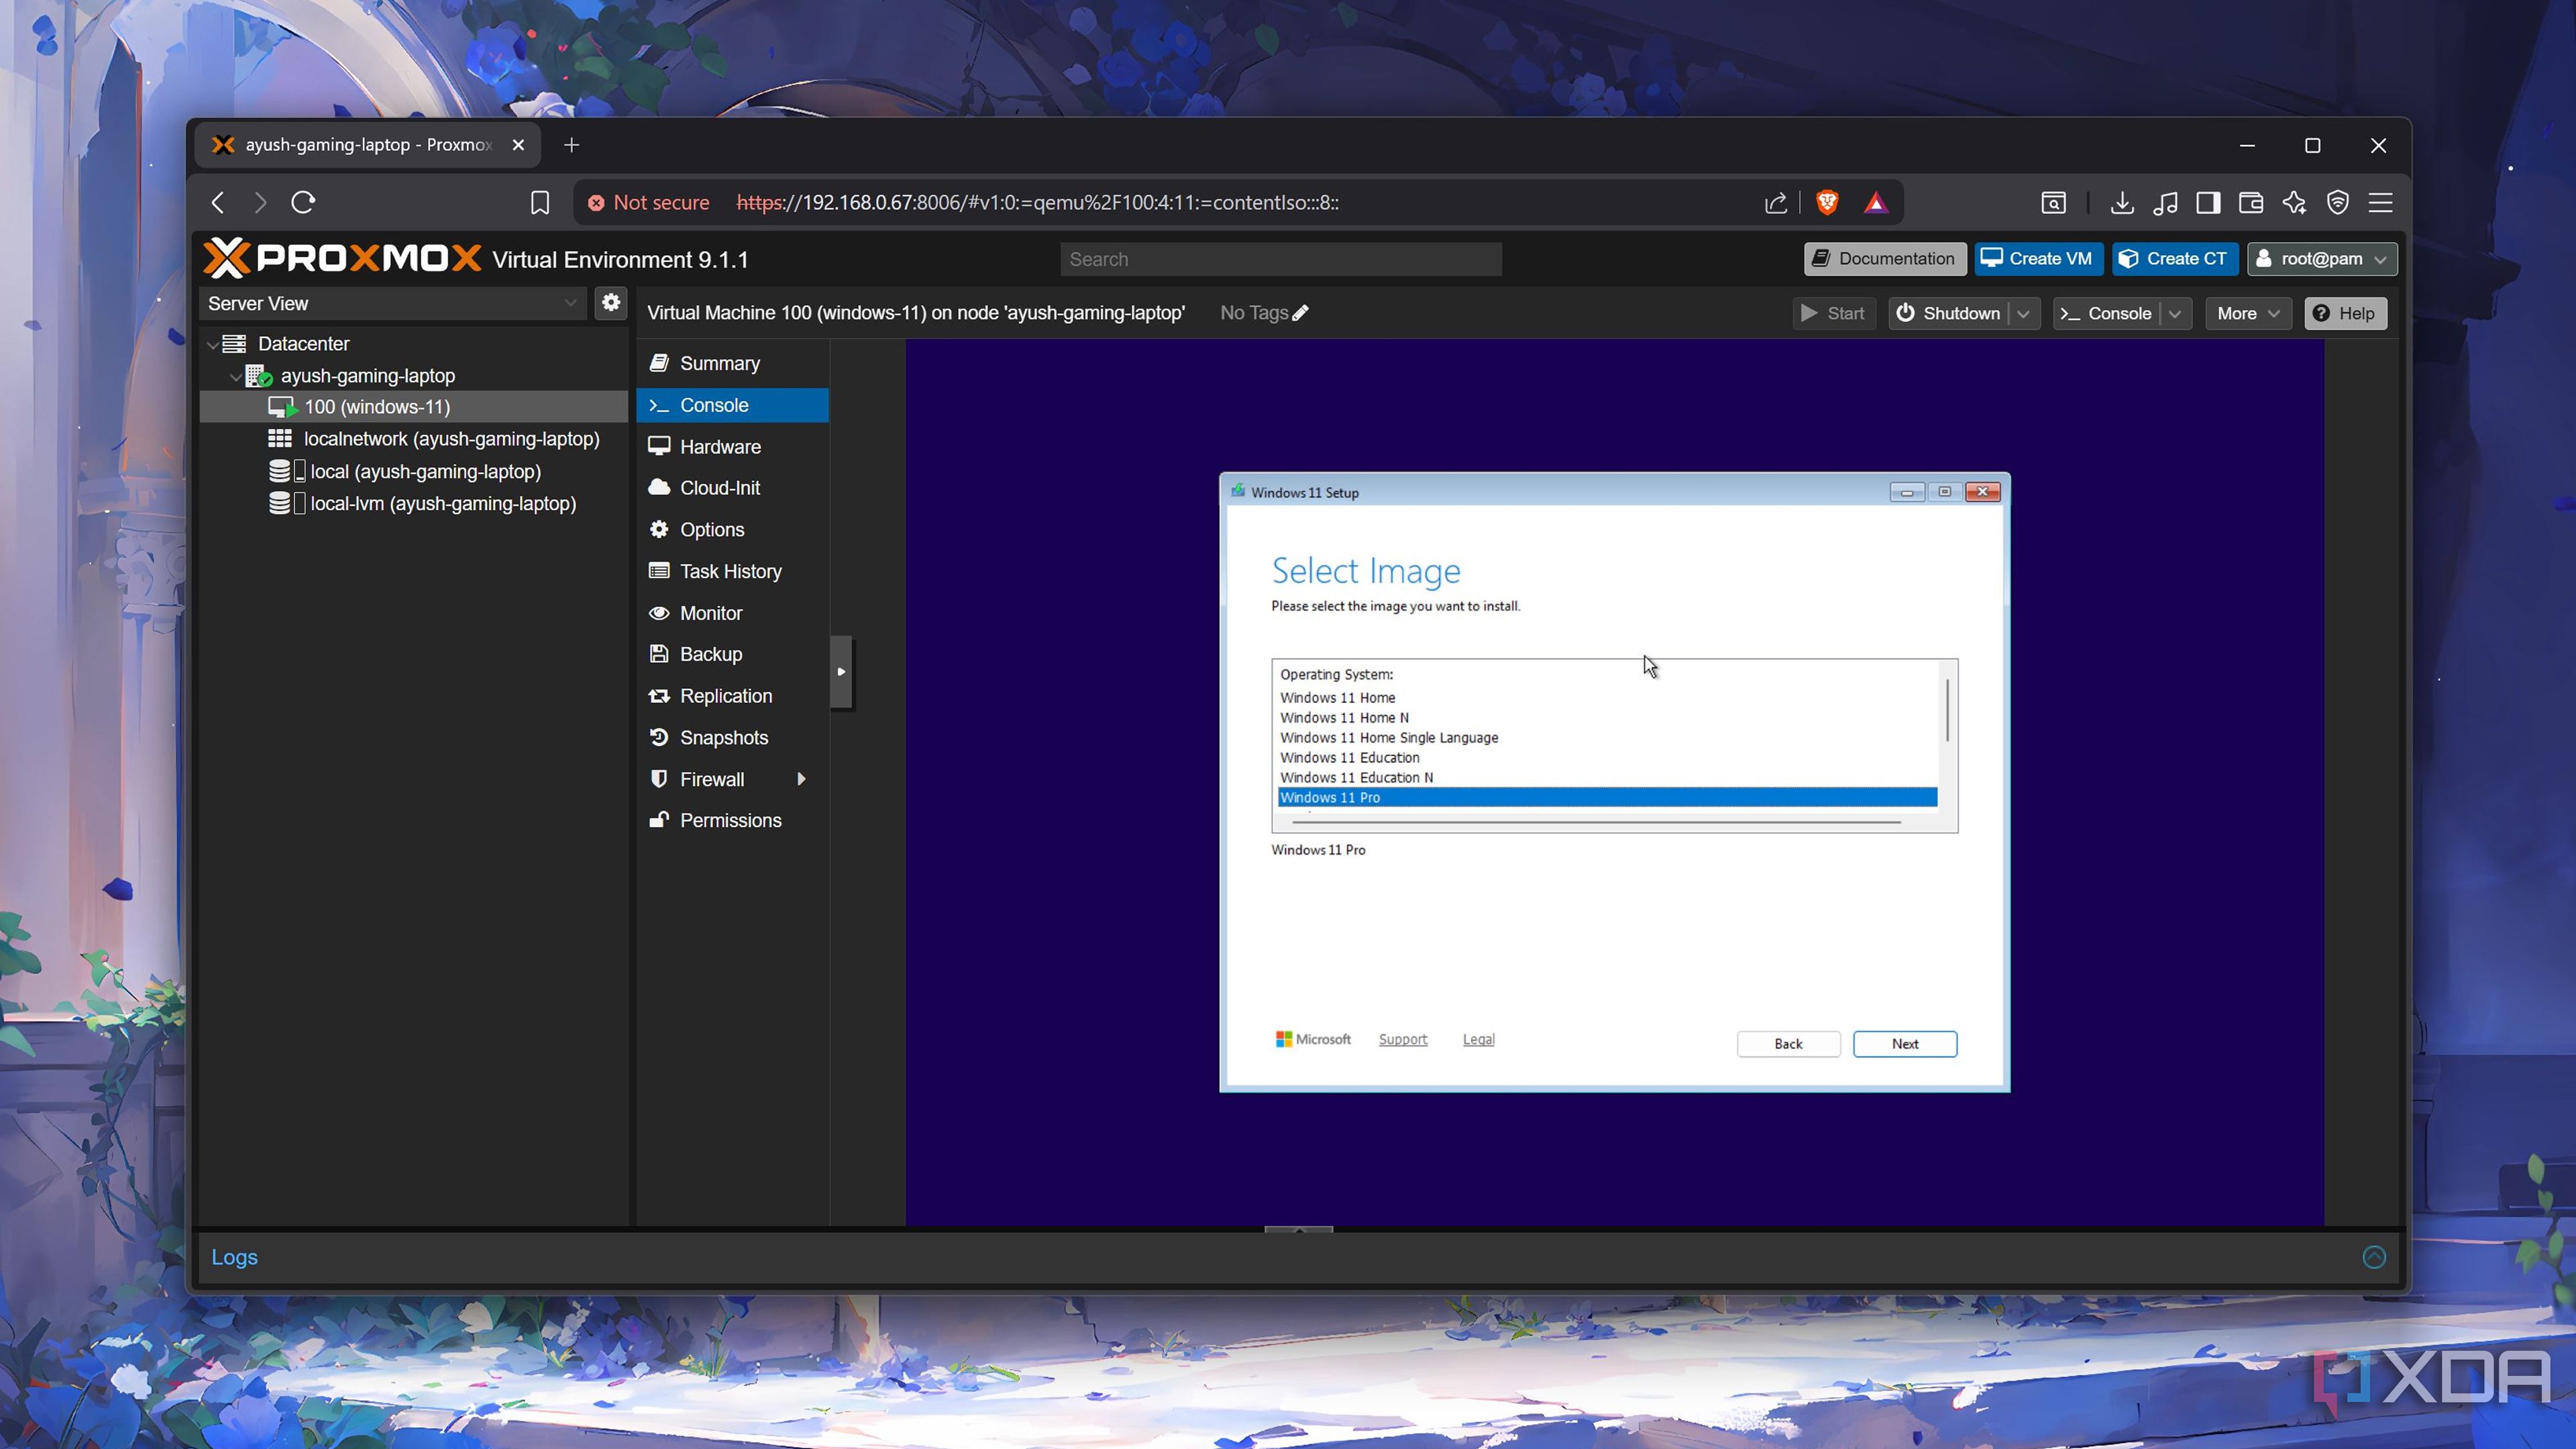Collapse the ayush-gaming-laptop node
The image size is (2576, 1449).
[x=235, y=377]
